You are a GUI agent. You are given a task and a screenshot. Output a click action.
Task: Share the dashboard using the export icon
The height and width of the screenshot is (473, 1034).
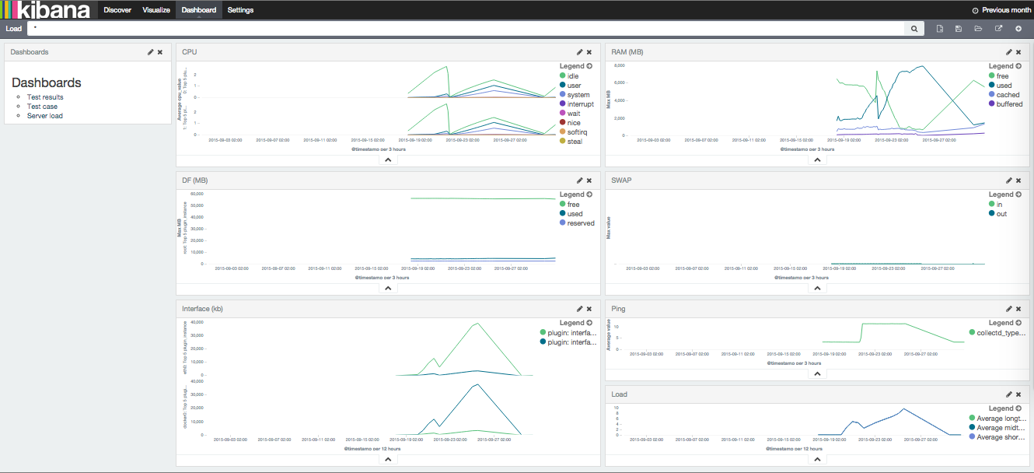click(x=998, y=29)
